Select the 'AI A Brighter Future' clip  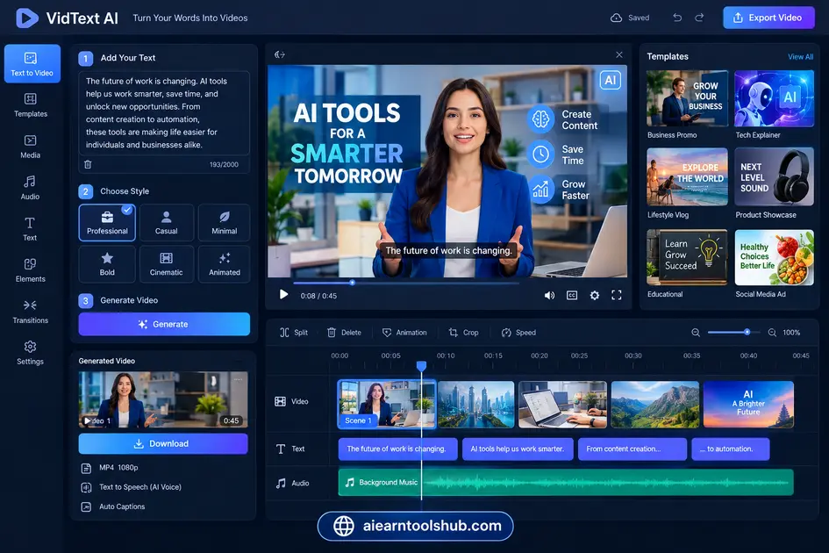748,404
